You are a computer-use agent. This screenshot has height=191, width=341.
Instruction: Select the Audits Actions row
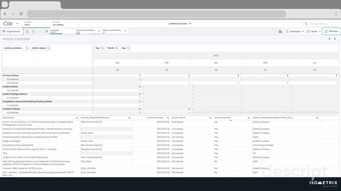point(47,87)
